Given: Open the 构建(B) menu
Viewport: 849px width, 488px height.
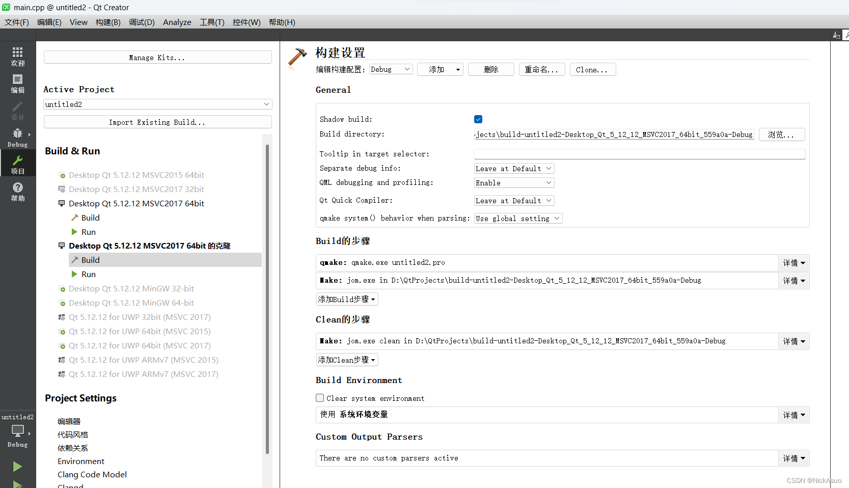Looking at the screenshot, I should (x=108, y=22).
